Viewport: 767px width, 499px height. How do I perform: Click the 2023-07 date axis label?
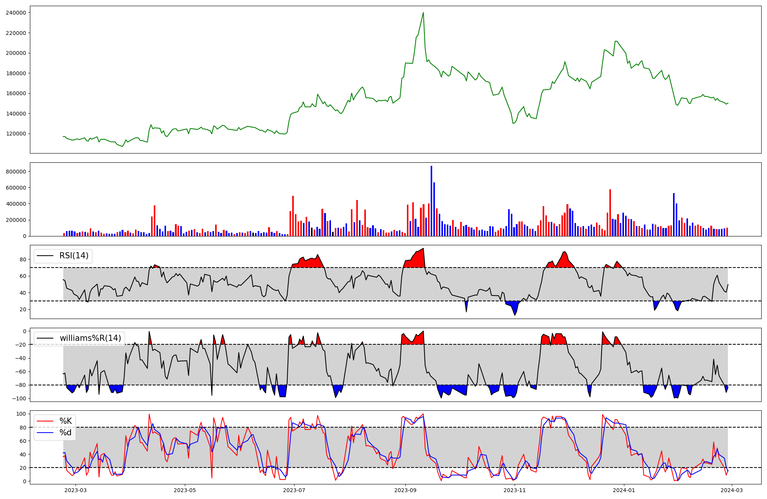(x=294, y=490)
